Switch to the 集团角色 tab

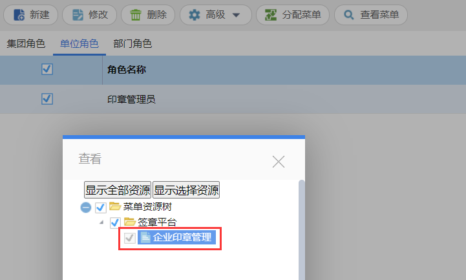[x=26, y=44]
